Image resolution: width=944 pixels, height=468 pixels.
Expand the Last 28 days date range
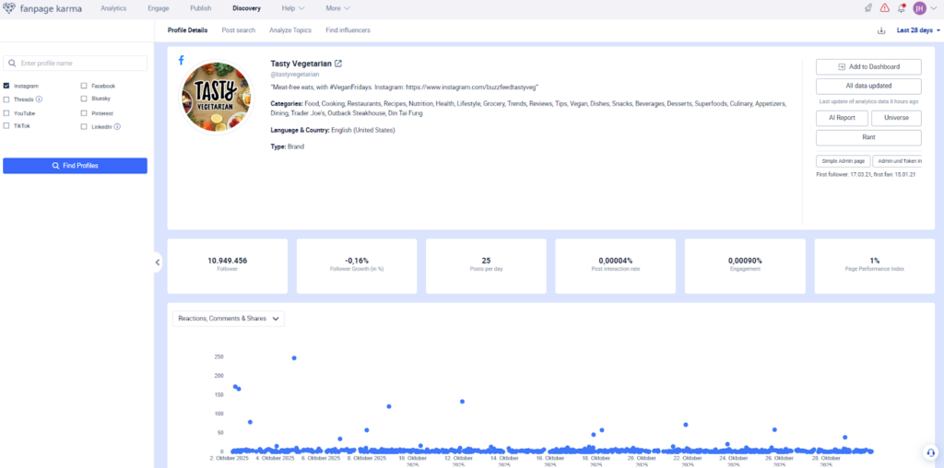[x=918, y=30]
